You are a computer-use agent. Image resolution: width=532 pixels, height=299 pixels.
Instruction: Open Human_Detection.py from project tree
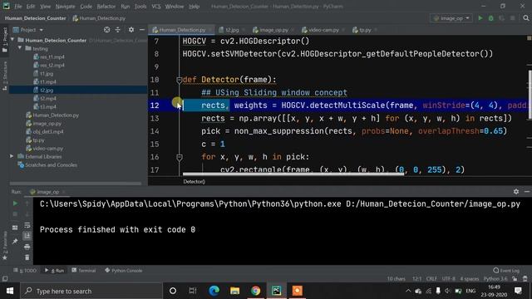pos(52,115)
